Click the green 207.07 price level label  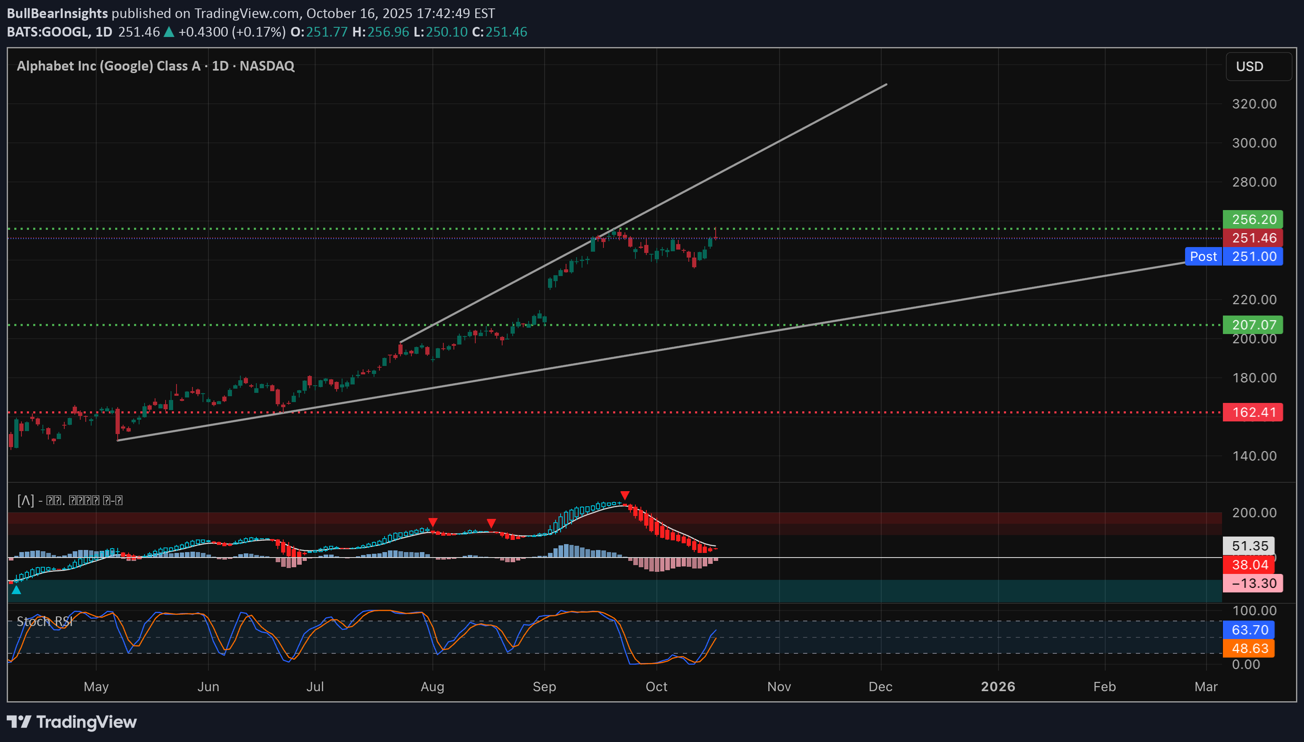[1253, 325]
